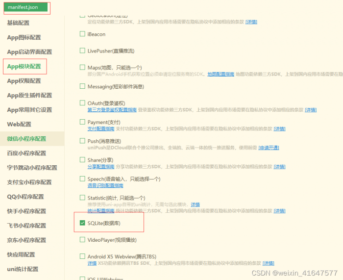
Task: Open 支付宝小程序配置 section
Action: pos(29,182)
